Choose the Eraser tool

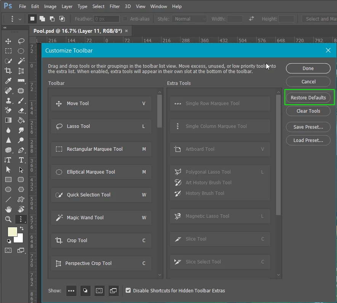pyautogui.click(x=21, y=110)
